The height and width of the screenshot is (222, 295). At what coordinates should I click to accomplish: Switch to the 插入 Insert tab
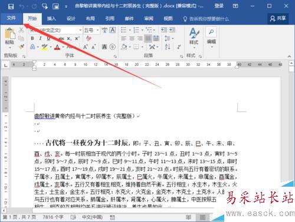pos(51,19)
